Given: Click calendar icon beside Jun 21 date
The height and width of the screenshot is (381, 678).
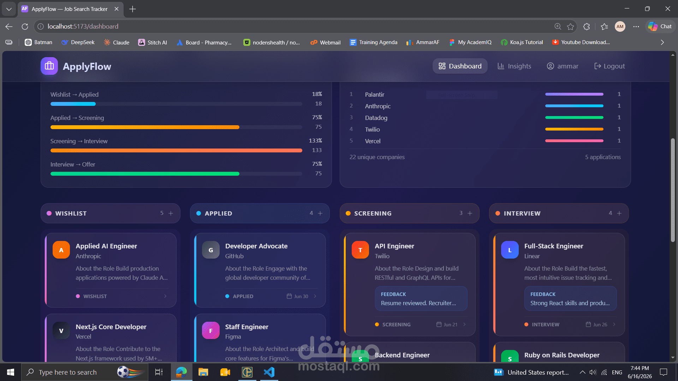Looking at the screenshot, I should coord(439,325).
